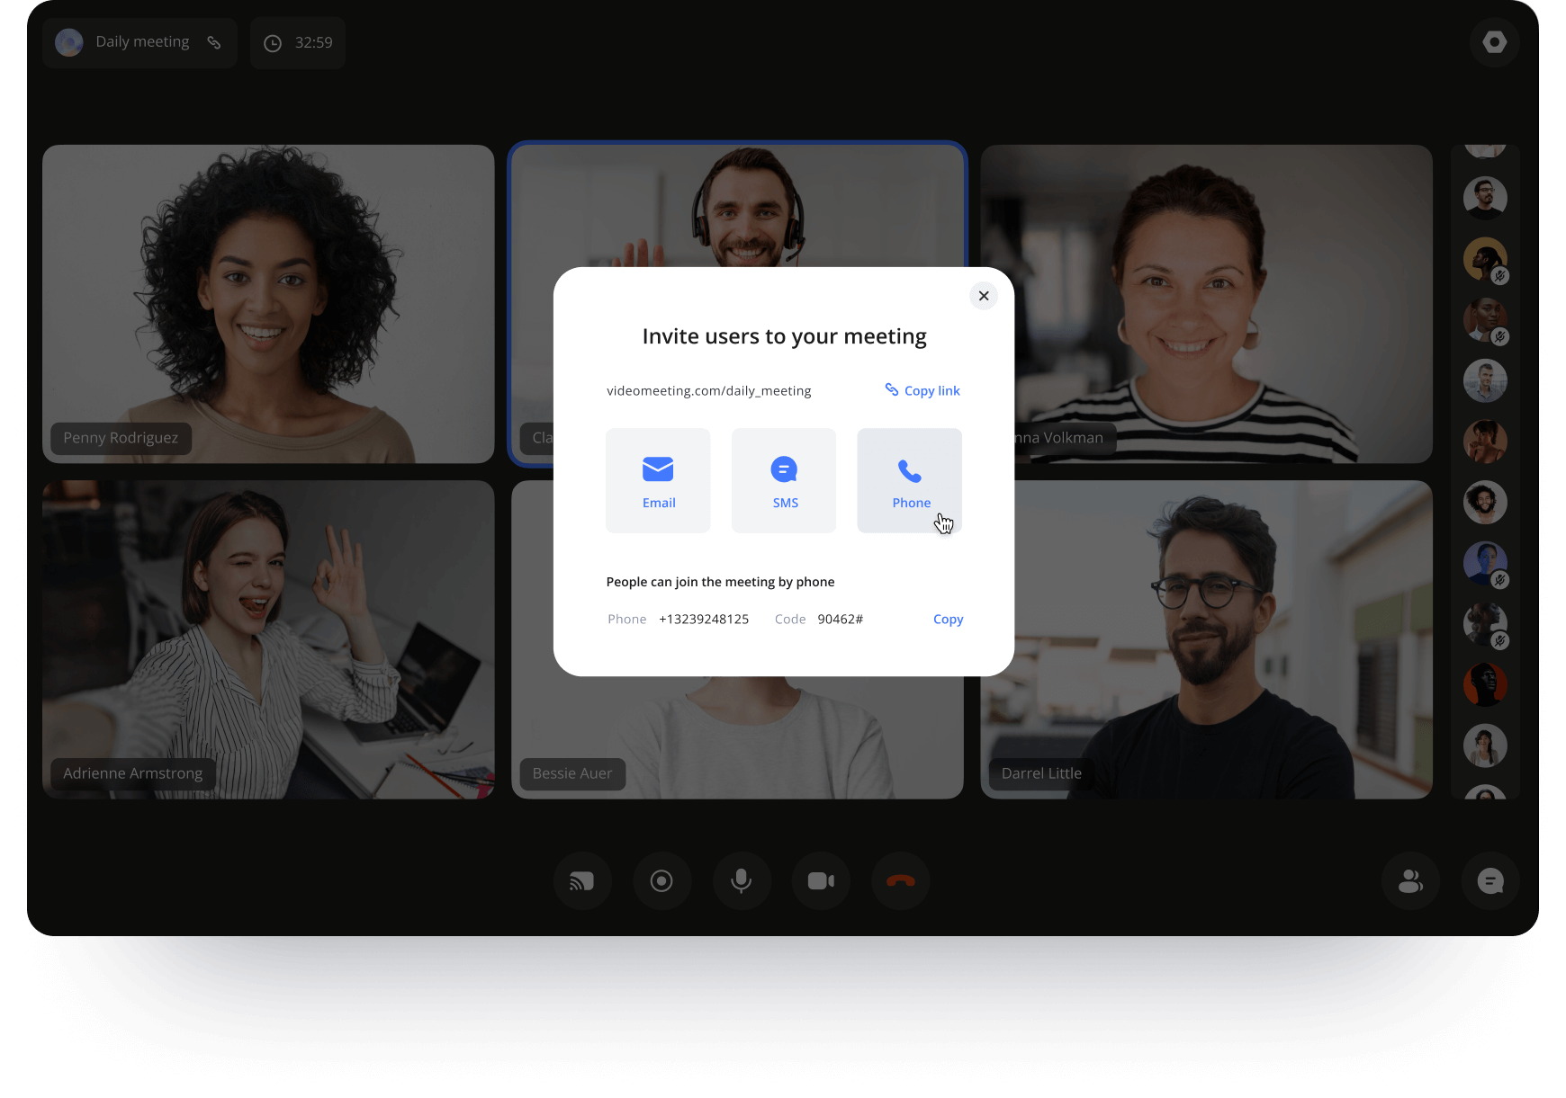Screen dimensions: 1566x1098
Task: Select the sidebar avatar of gray-haired man in shirt
Action: [1485, 380]
